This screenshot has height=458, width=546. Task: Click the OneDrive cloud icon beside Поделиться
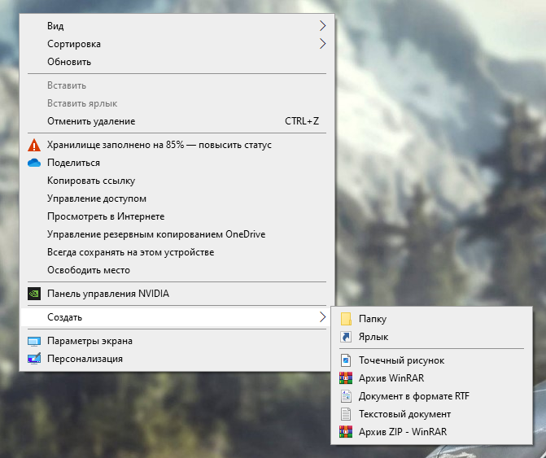(x=34, y=163)
